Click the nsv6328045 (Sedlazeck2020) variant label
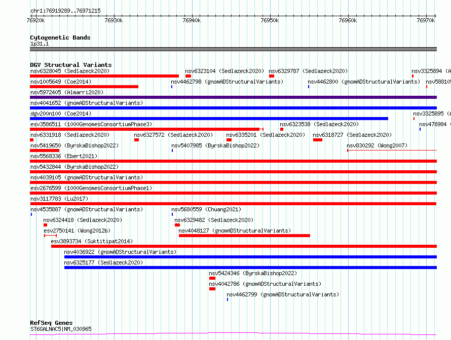This screenshot has height=340, width=451. pos(70,71)
